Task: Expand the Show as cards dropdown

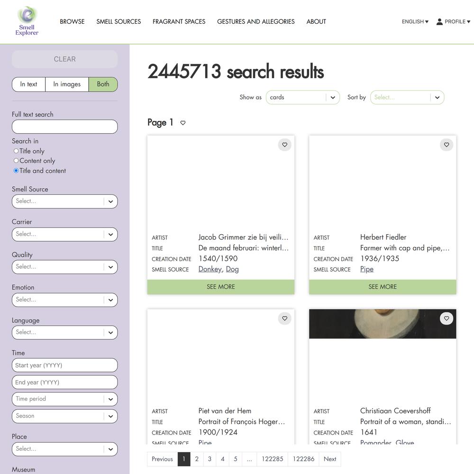Action: tap(302, 97)
